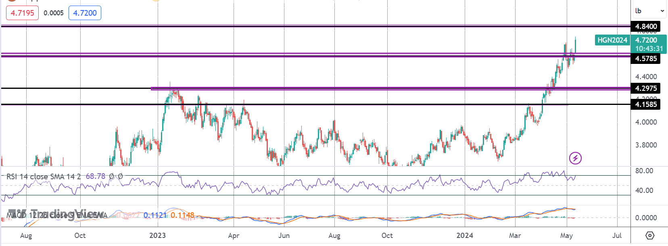Click the MACD 0.0000 scale label
This screenshot has height=246, width=668.
(646, 218)
